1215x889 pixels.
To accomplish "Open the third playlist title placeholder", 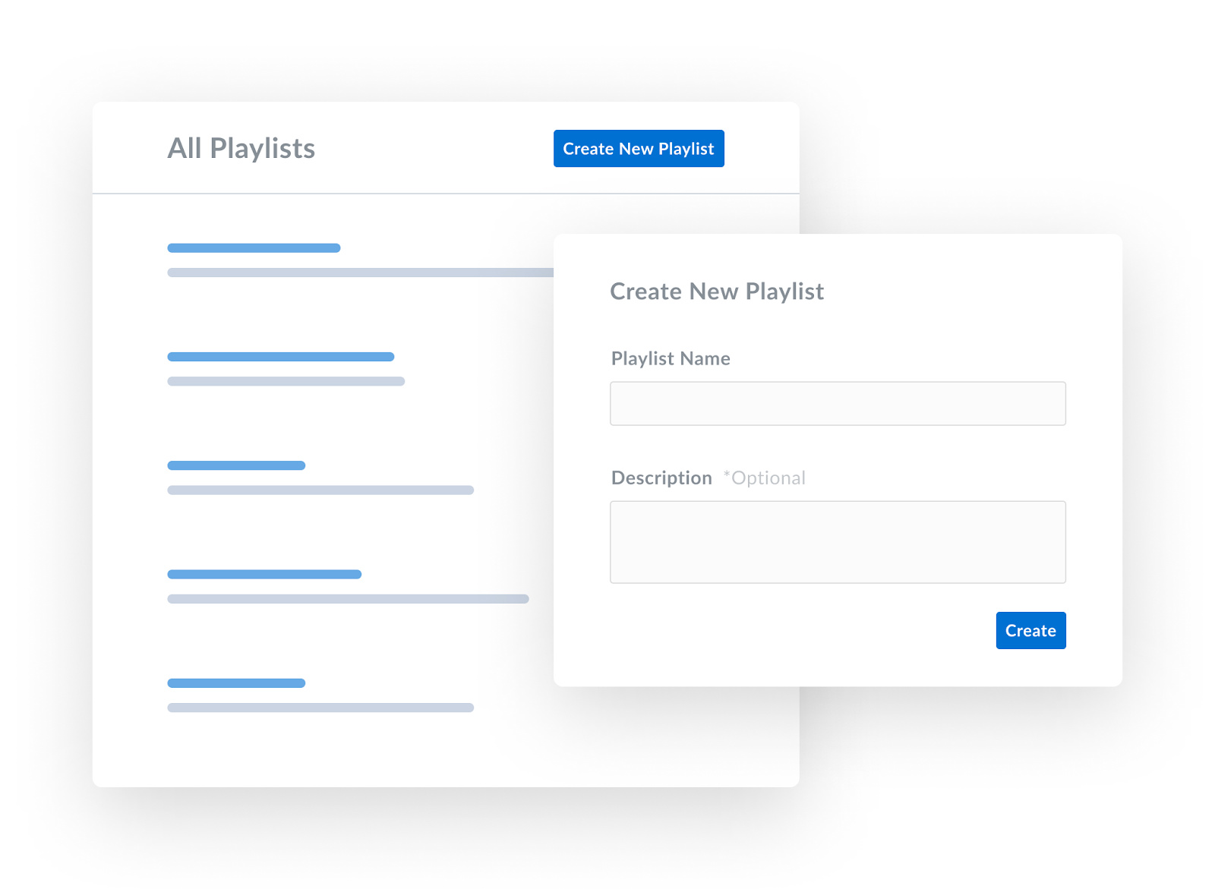I will [236, 465].
